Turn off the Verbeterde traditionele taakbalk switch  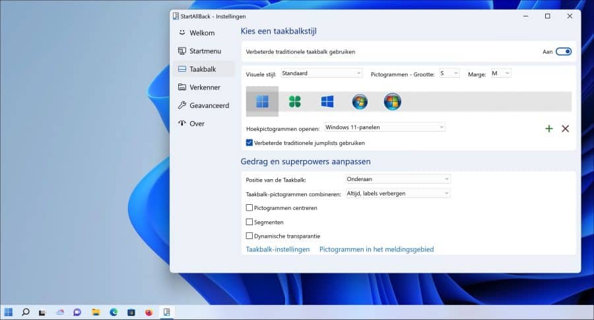[x=564, y=52]
